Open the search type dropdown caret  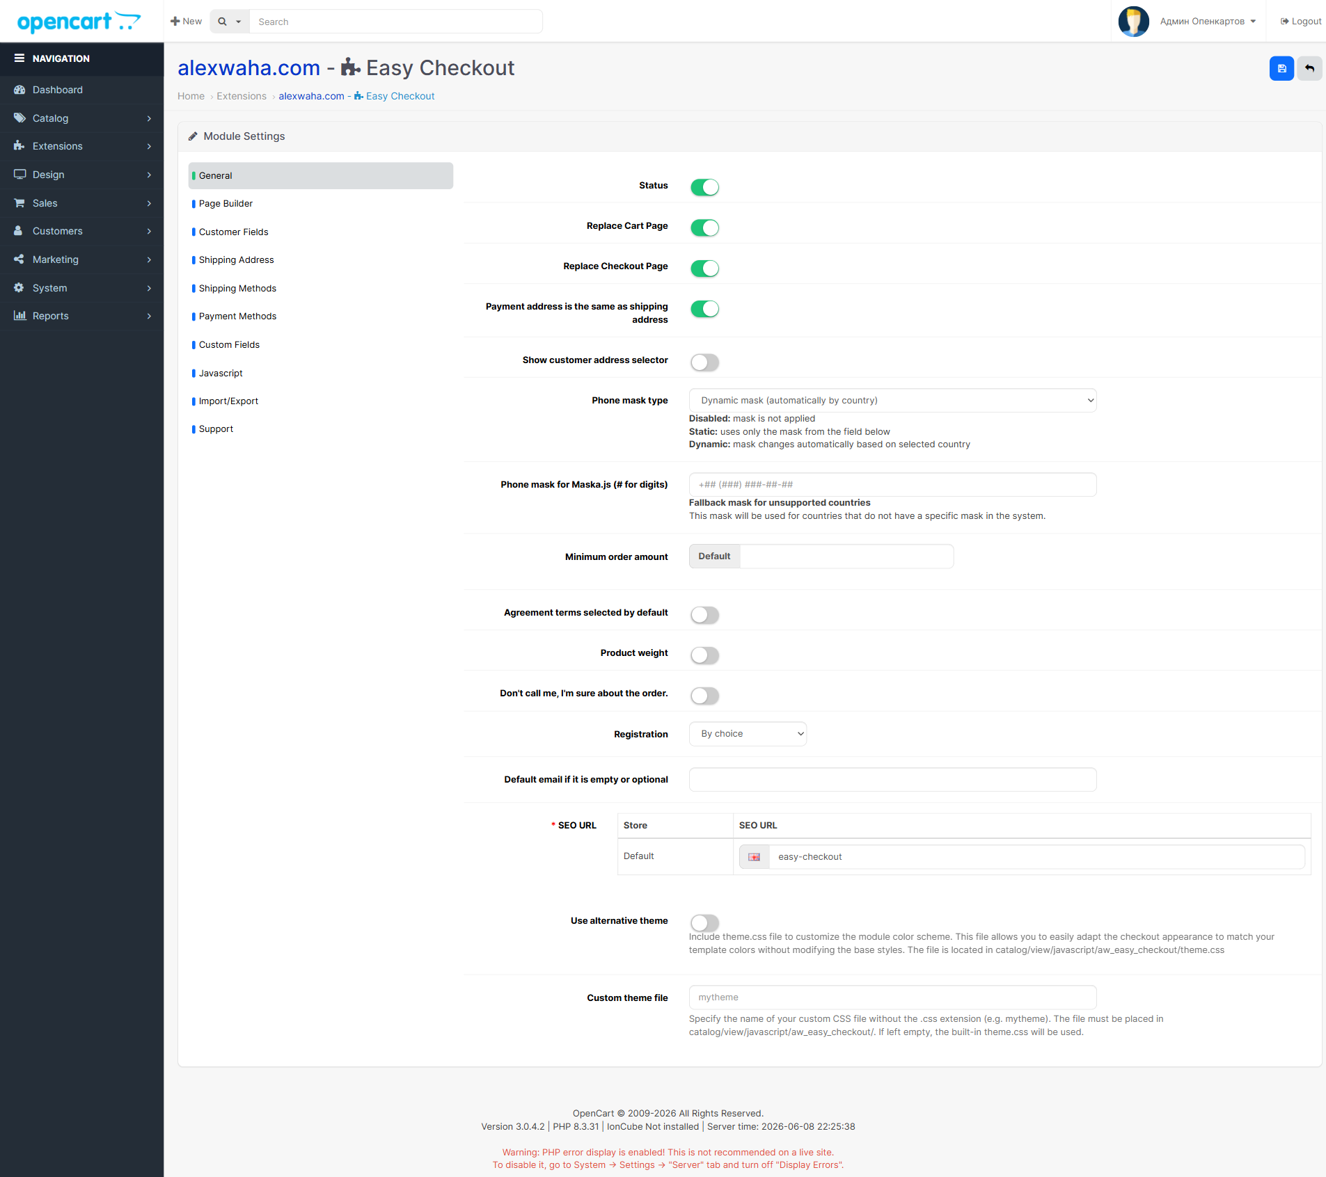coord(238,22)
